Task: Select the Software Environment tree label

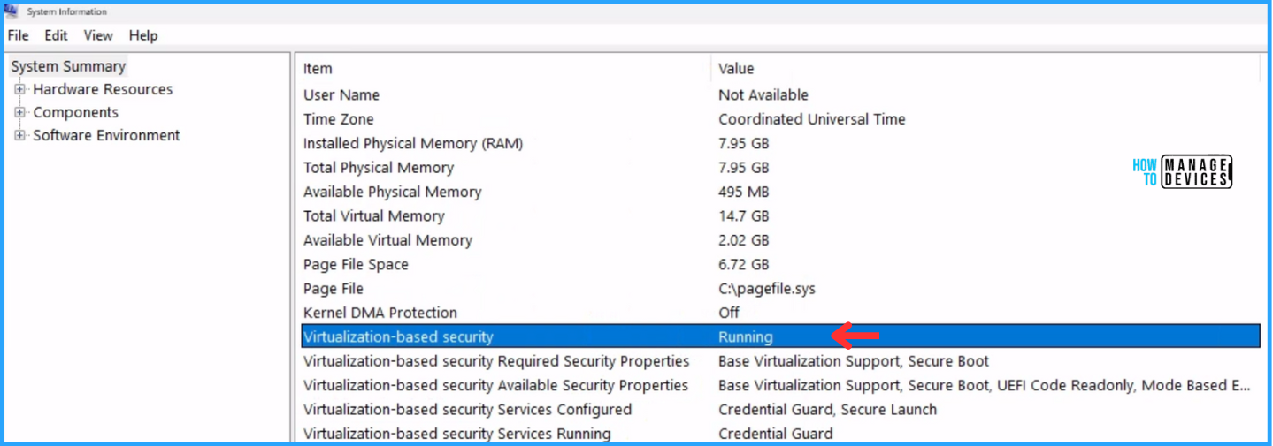Action: click(x=106, y=135)
